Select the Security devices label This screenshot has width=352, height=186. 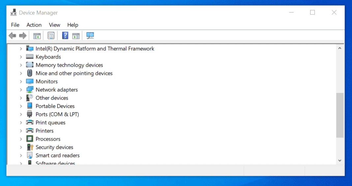click(x=54, y=147)
